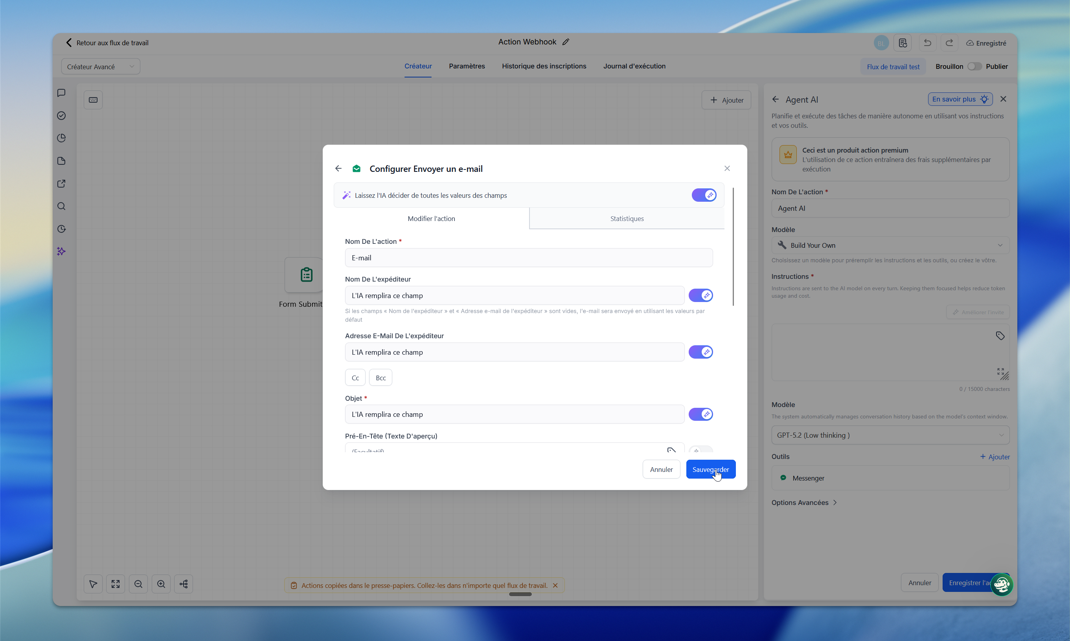Toggle AI fill for Nom De L'expéditeur
The height and width of the screenshot is (641, 1070).
click(700, 295)
